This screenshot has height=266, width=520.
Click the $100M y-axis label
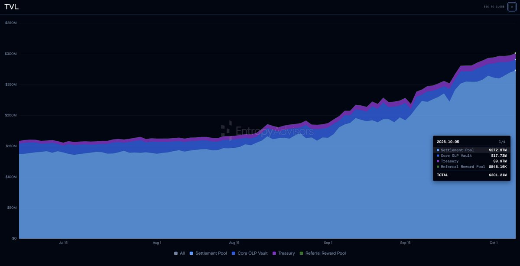point(11,177)
